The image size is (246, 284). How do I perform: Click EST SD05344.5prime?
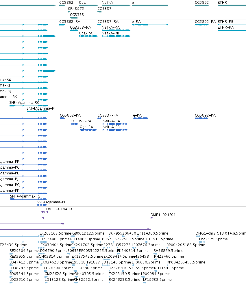point(24,274)
